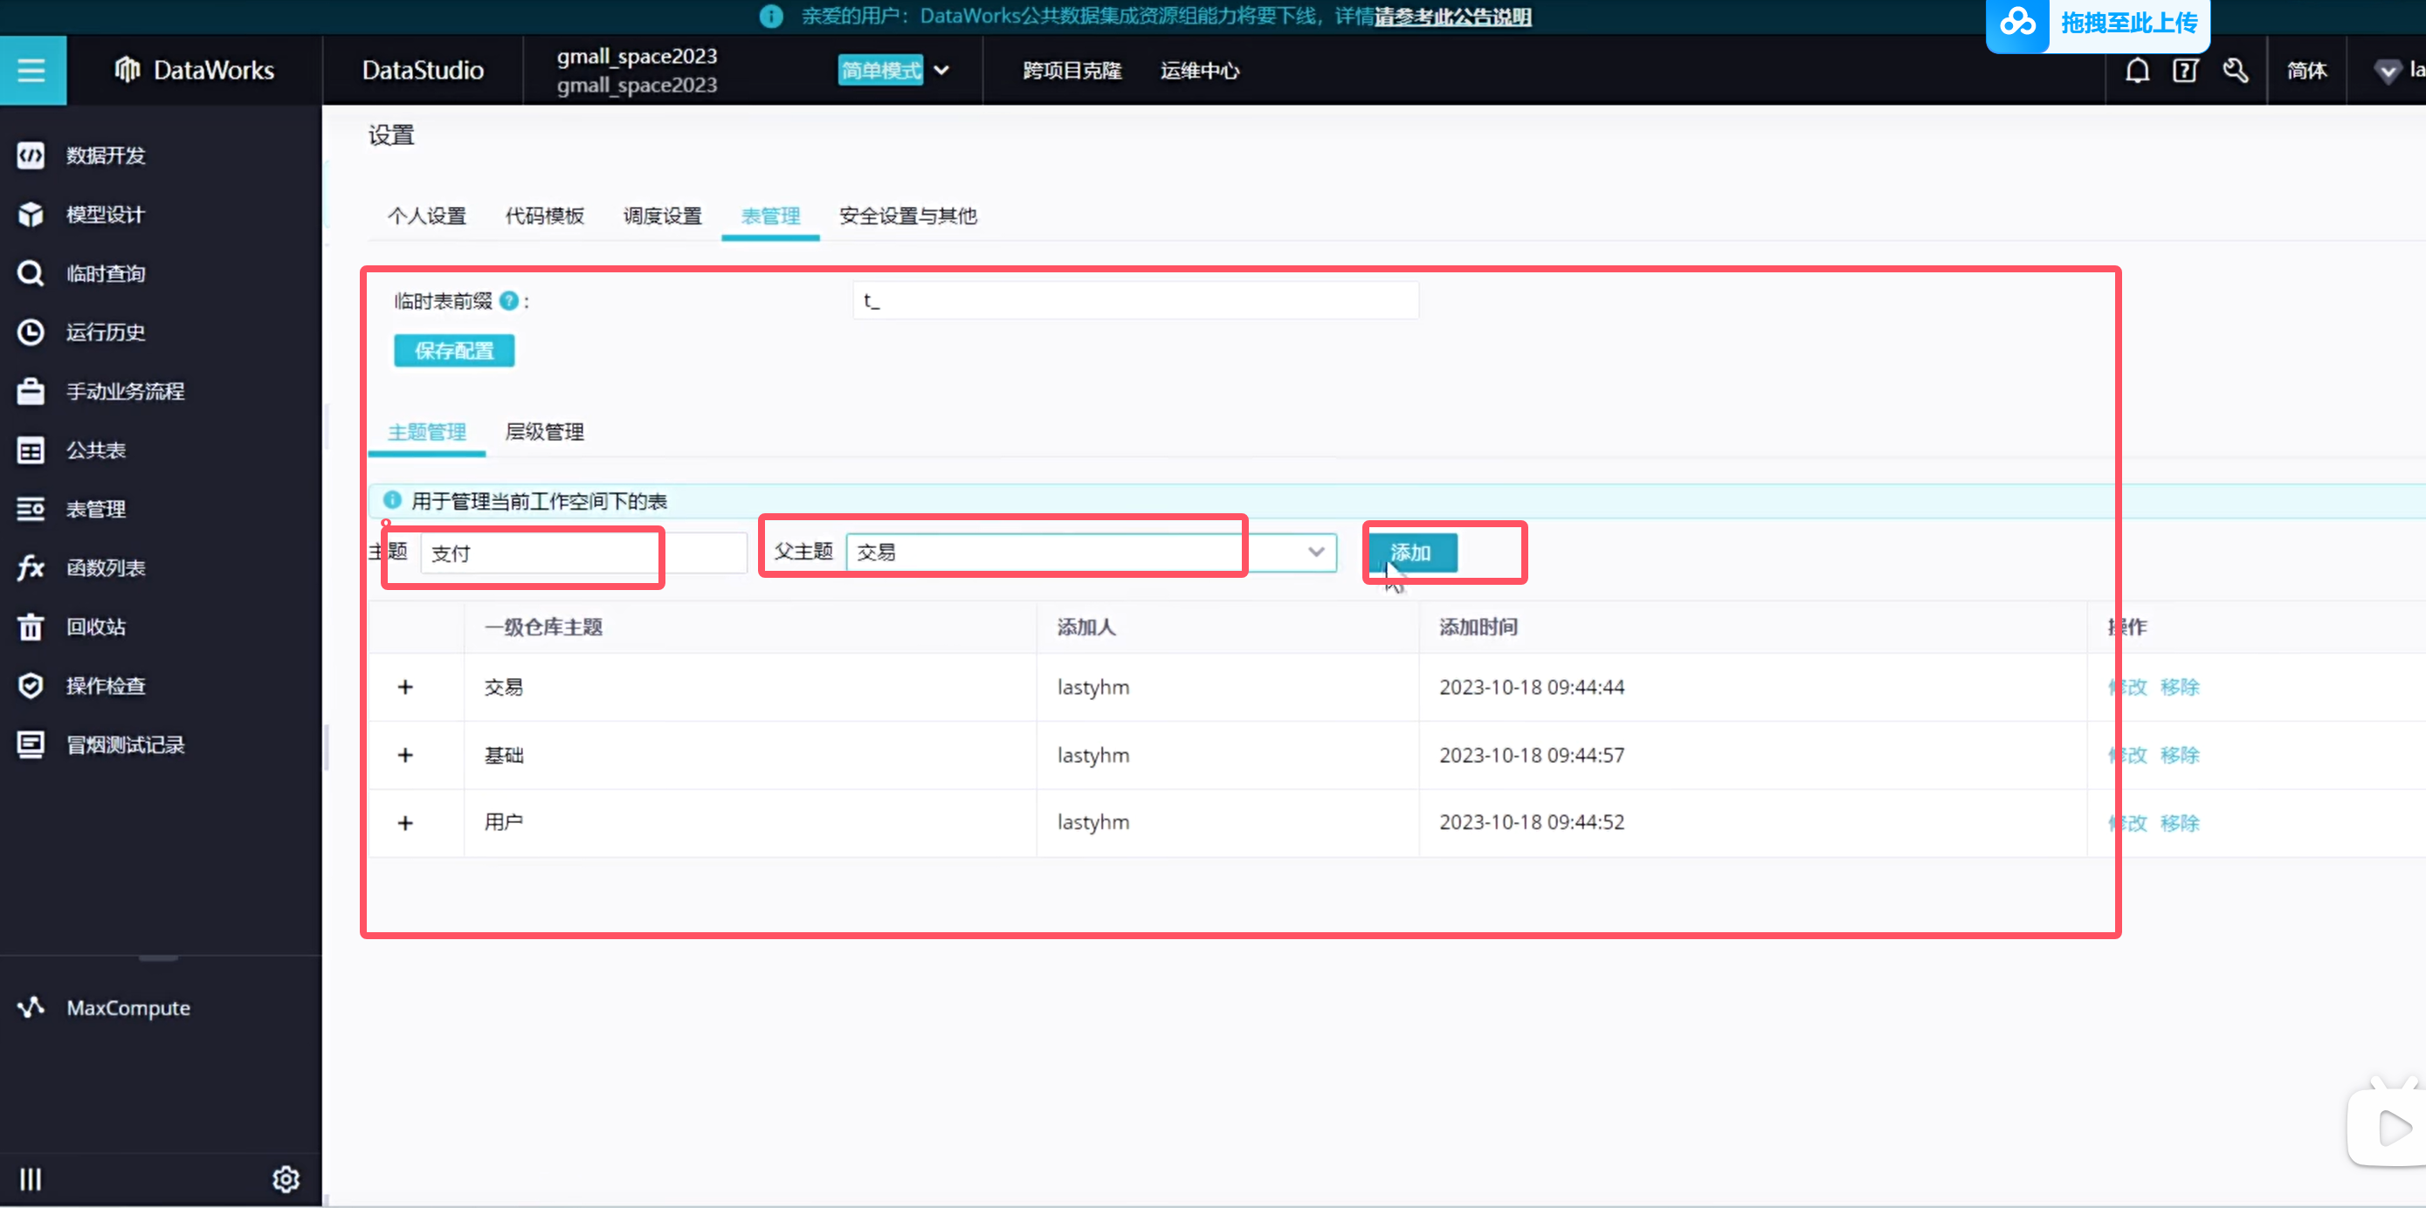The height and width of the screenshot is (1208, 2426).
Task: Click the notification bell icon
Action: (2137, 71)
